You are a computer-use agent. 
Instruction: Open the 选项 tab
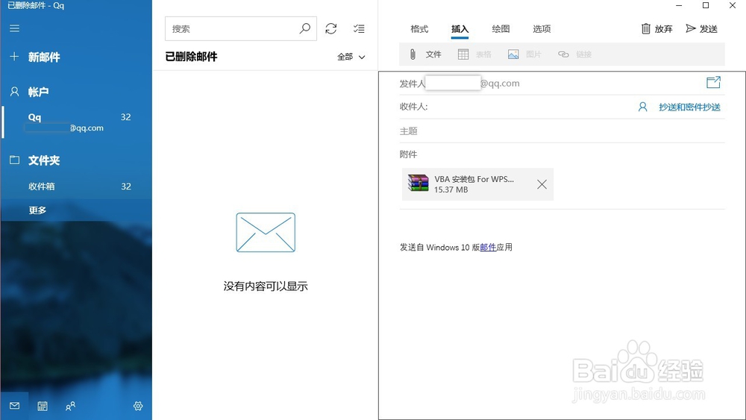542,29
